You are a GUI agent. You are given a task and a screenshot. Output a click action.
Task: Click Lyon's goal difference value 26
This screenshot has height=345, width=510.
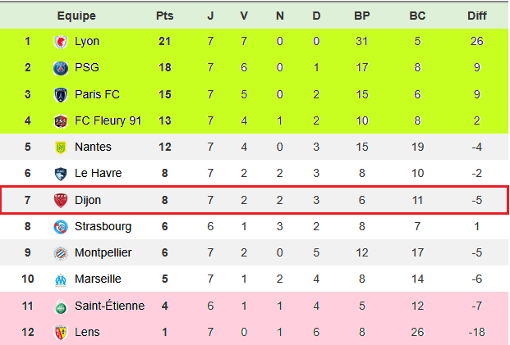point(476,42)
